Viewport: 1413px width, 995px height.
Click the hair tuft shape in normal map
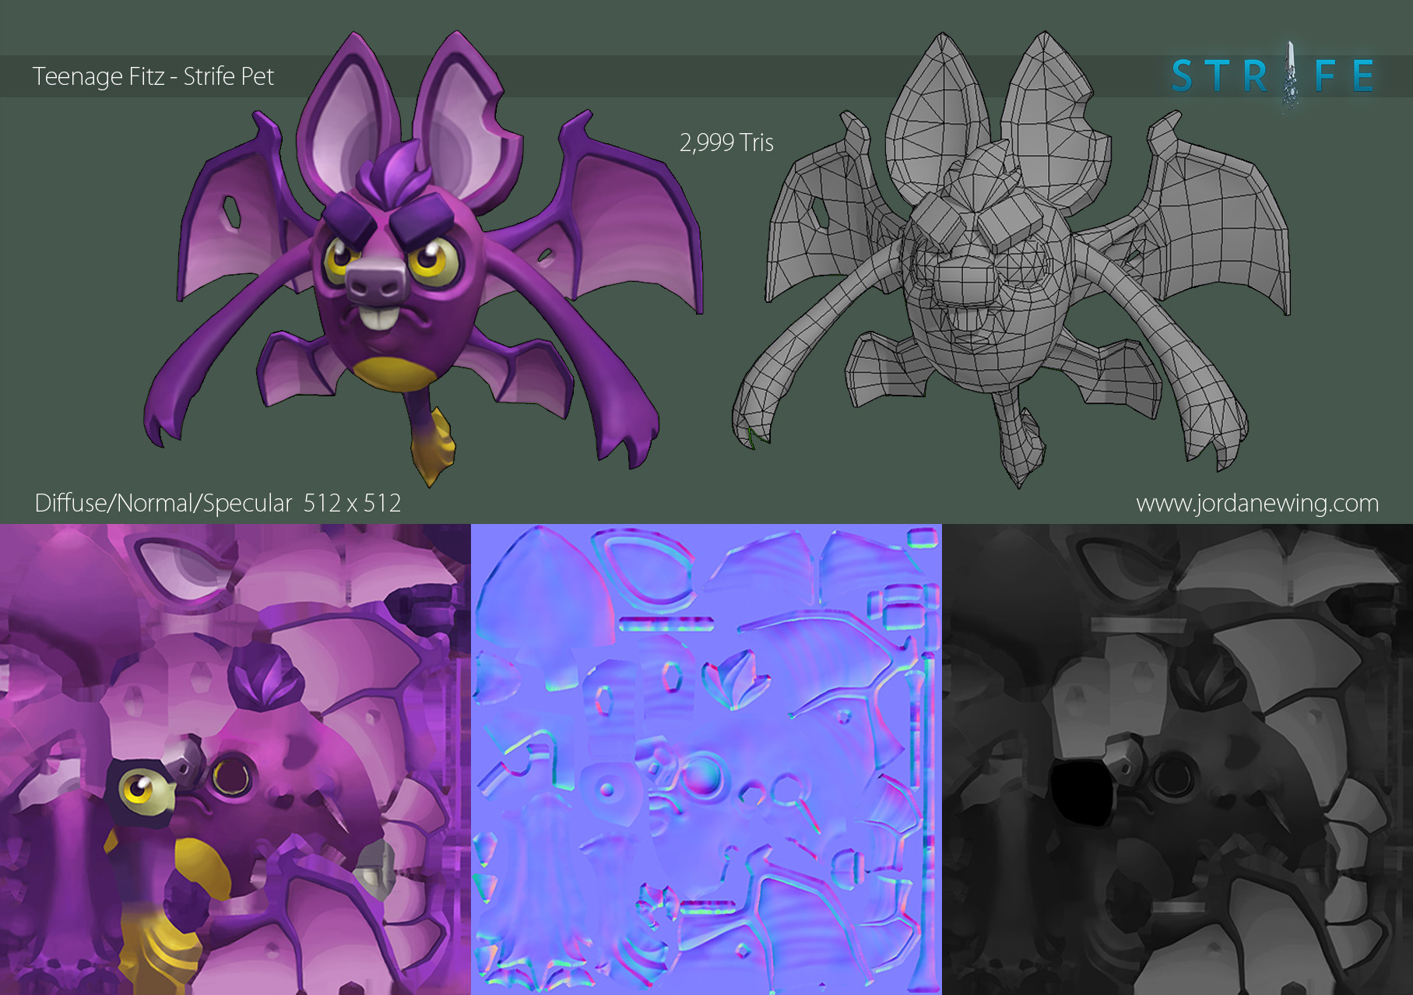736,677
